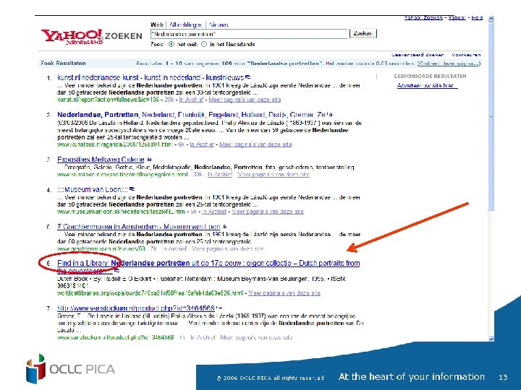
Task: Click the green www.museumvanloon.nl URL text
Action: point(121,211)
